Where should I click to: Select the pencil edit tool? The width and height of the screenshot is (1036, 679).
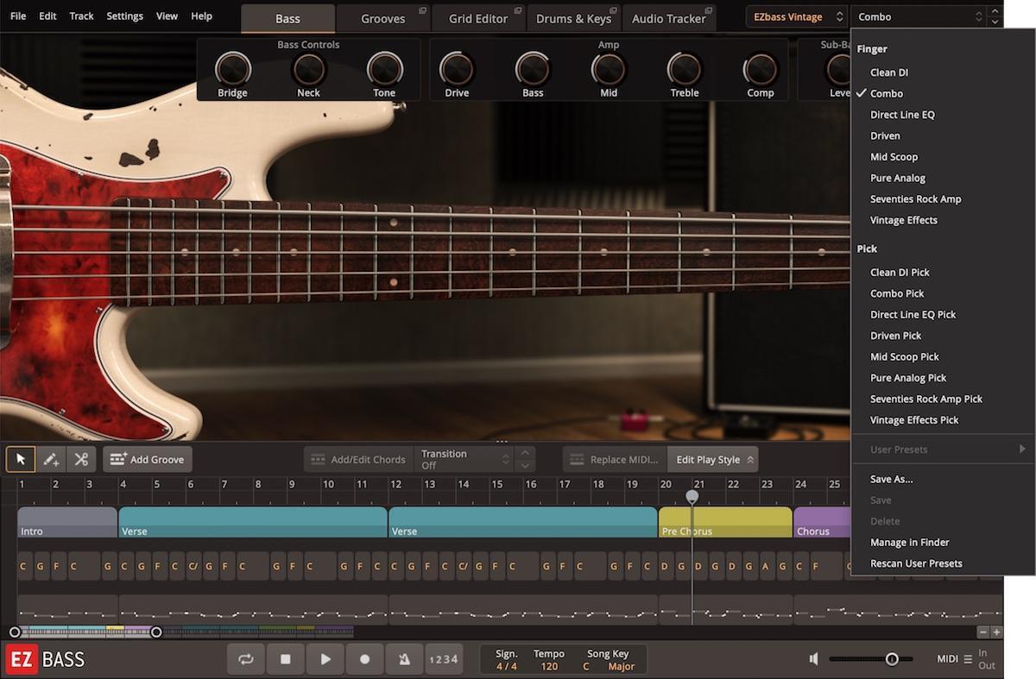pos(51,459)
